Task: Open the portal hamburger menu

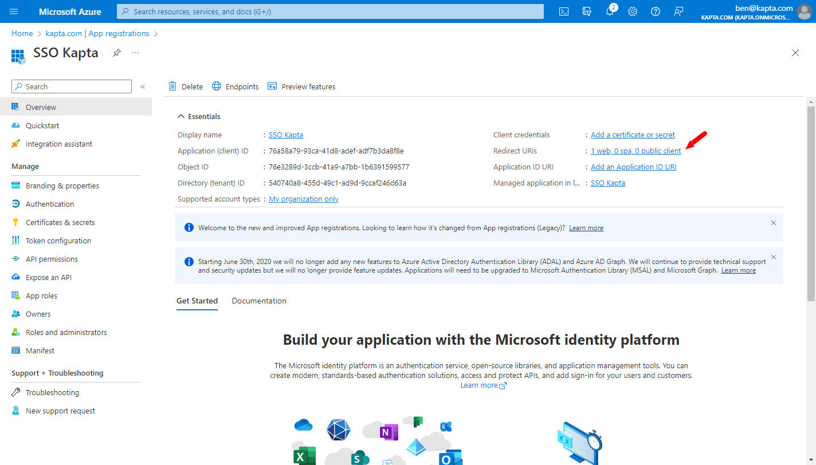Action: coord(14,11)
